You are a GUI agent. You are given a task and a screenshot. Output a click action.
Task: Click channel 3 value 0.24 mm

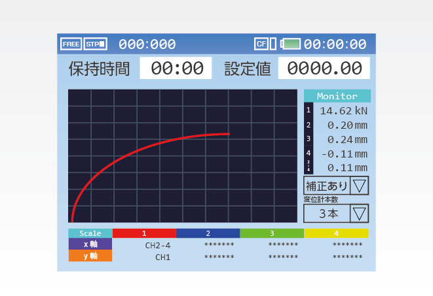coord(347,140)
